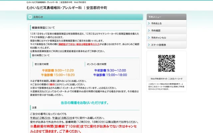Click the underlined 午前は12時20分 text
Image resolution: width=213 pixels, height=133 pixels.
click(x=40, y=118)
